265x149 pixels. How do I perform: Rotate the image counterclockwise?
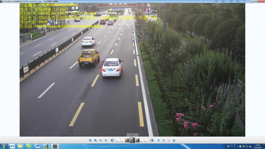[x=158, y=140]
